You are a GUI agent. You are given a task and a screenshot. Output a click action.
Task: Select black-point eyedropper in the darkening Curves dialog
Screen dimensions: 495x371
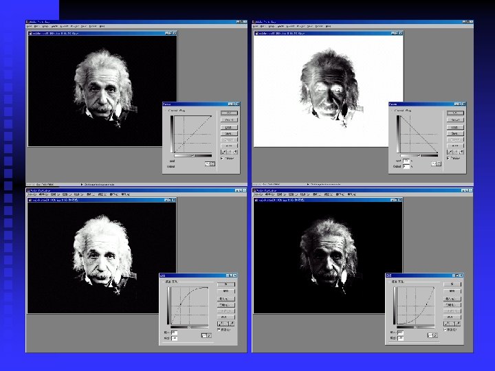tap(446, 324)
